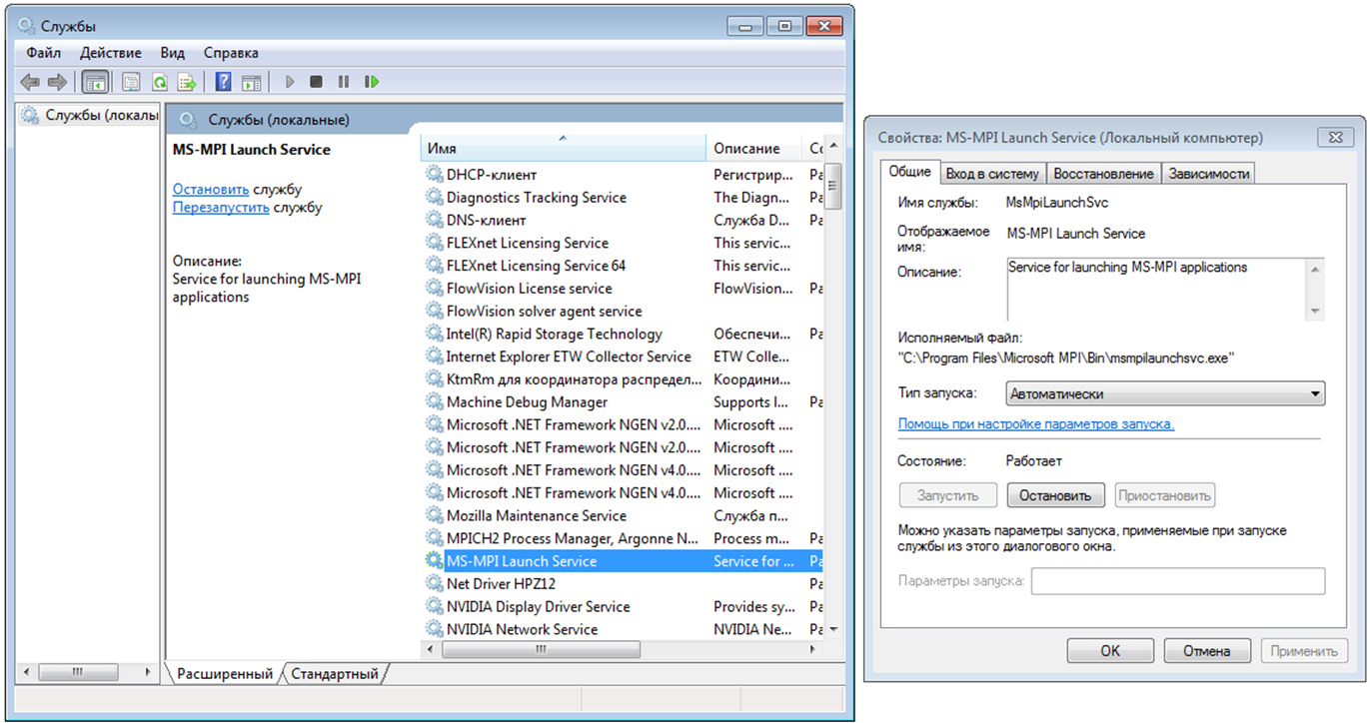Select MPICH2 Process Manager row
The height and width of the screenshot is (723, 1370).
(623, 538)
